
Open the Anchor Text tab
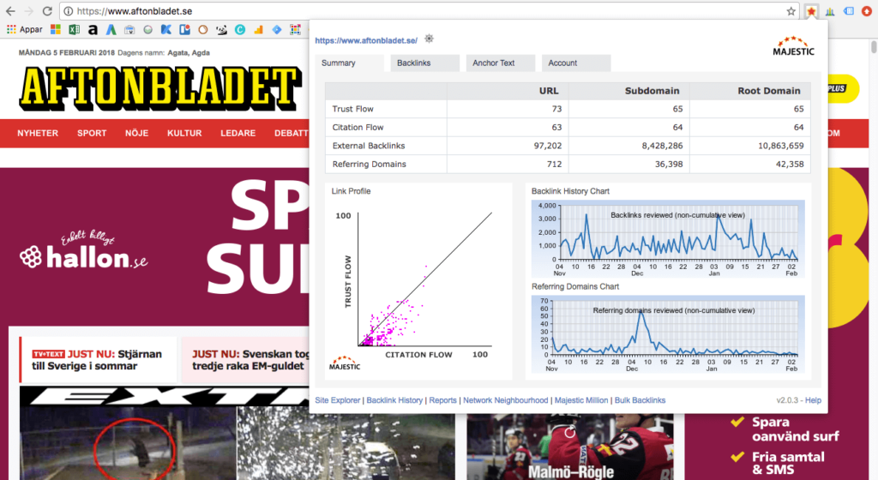click(494, 63)
